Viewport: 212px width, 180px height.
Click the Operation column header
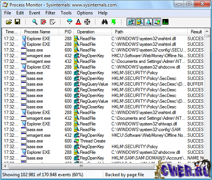pyautogui.click(x=93, y=32)
